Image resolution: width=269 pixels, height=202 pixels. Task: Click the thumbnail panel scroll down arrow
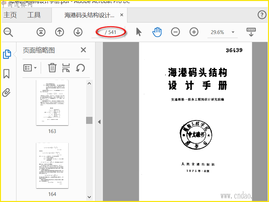coord(89,197)
